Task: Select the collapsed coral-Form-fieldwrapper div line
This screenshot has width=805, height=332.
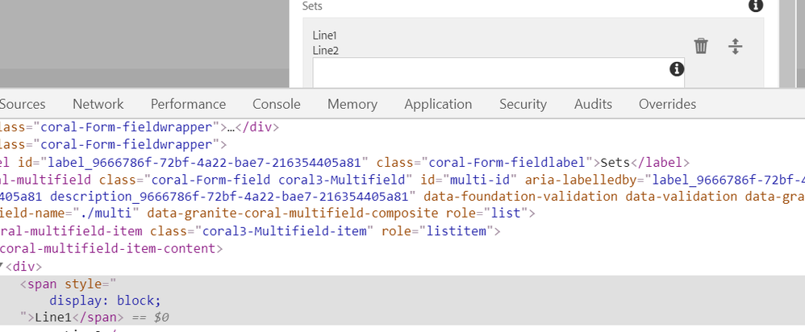Action: tap(139, 127)
